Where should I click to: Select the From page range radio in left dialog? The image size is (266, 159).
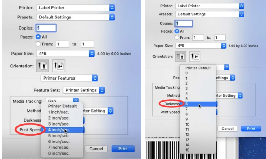(38, 44)
